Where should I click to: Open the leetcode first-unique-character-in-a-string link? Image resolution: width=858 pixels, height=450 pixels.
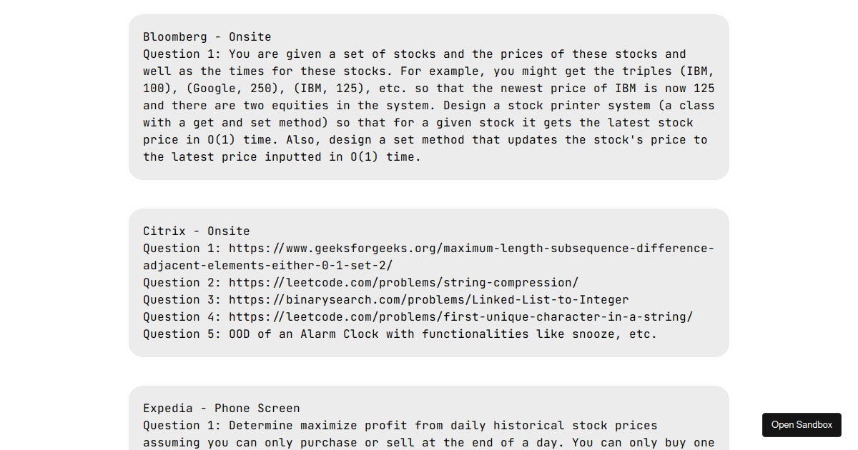coord(460,317)
